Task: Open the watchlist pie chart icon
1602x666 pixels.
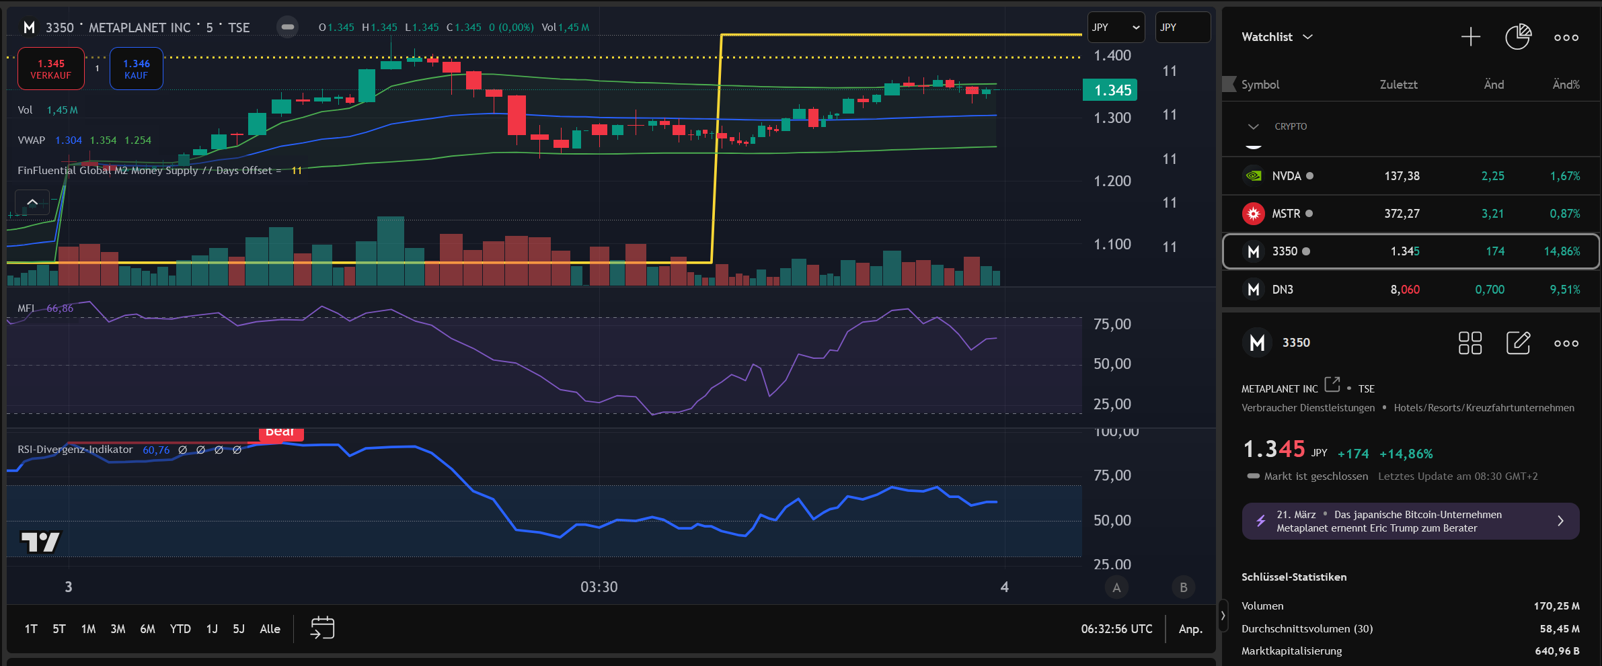Action: (1518, 37)
